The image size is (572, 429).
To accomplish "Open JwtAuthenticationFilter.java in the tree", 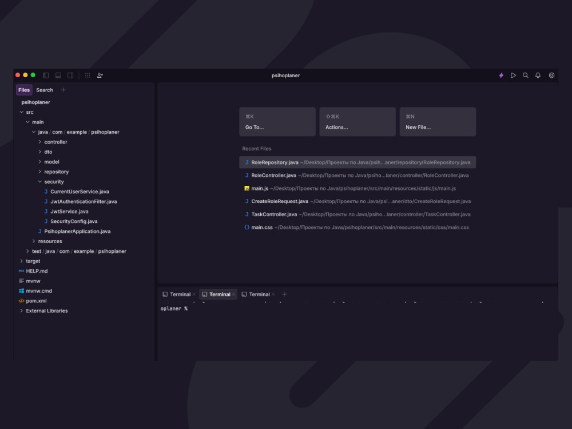I will click(84, 201).
